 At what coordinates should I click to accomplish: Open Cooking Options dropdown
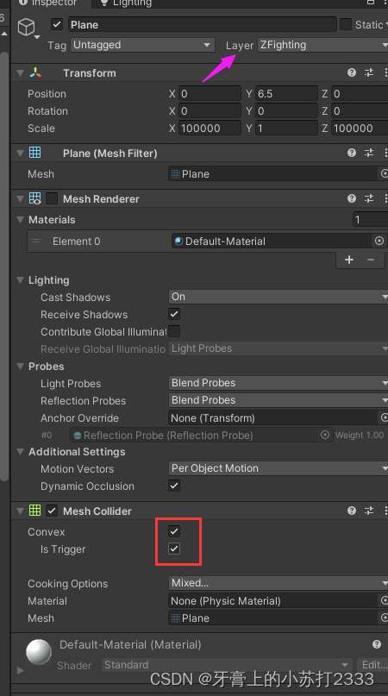tap(278, 583)
